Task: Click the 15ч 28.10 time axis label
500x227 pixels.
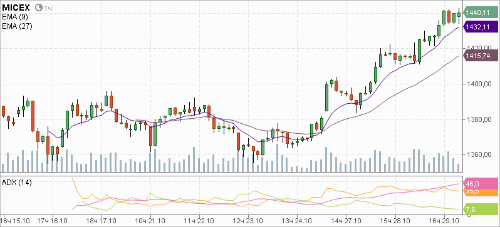Action: coord(395,220)
